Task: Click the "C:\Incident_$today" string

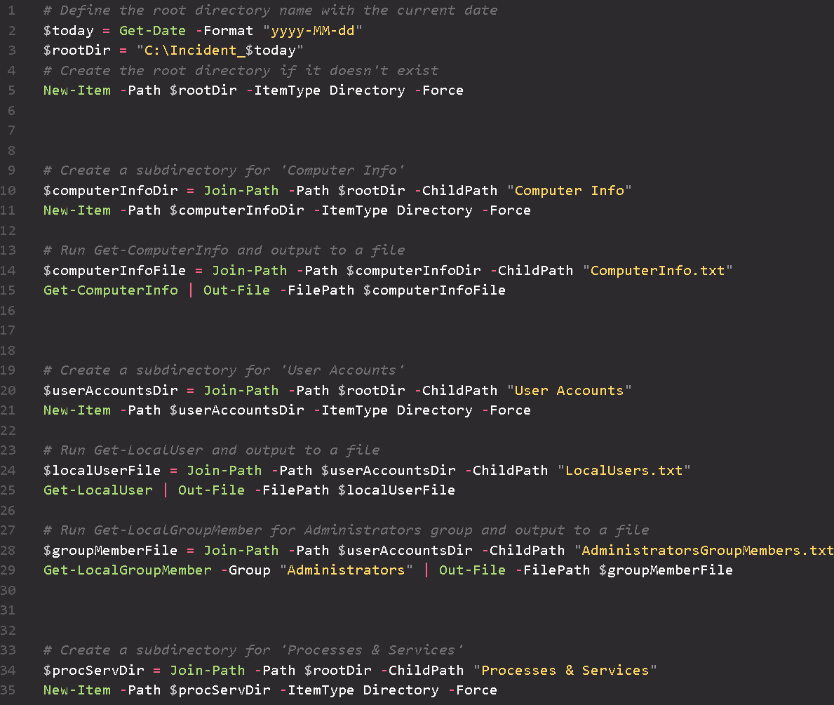Action: (x=220, y=51)
